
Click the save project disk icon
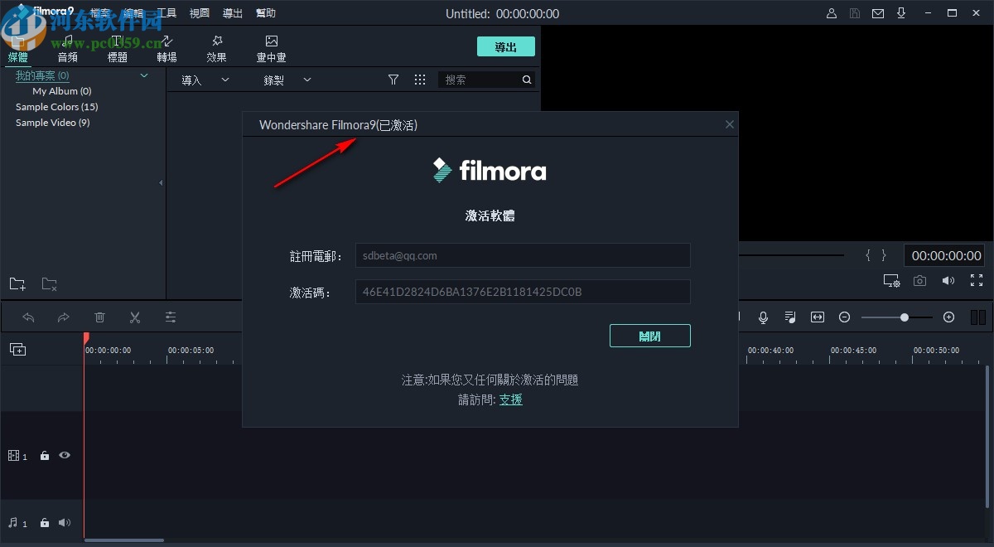855,13
